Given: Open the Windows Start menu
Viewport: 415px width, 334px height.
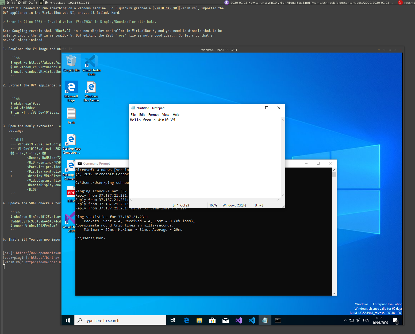Looking at the screenshot, I should coord(68,320).
